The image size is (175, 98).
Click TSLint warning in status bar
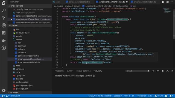(159, 96)
